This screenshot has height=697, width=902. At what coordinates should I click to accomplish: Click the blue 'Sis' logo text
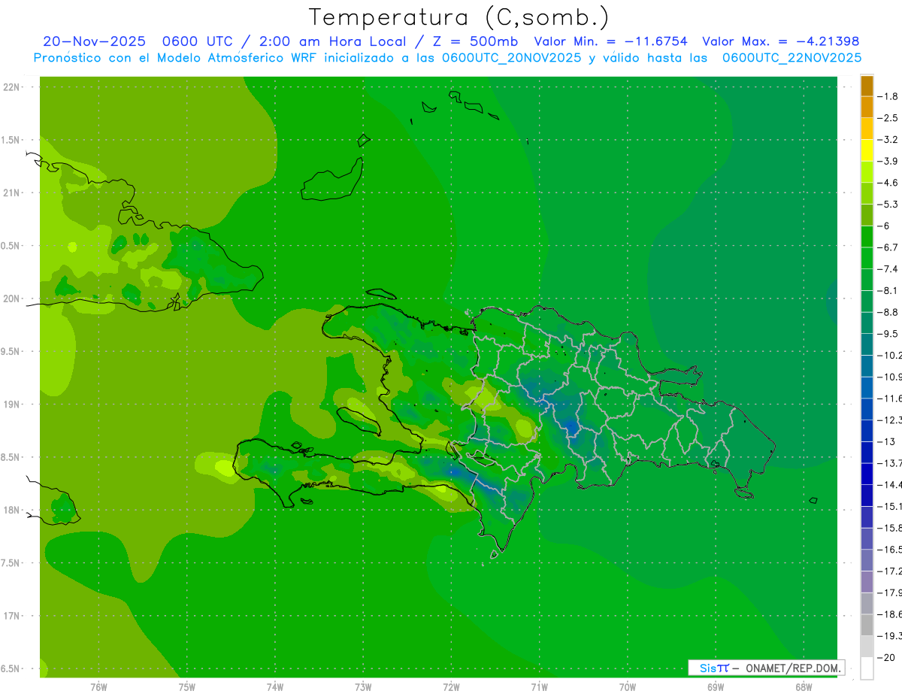[x=709, y=668]
